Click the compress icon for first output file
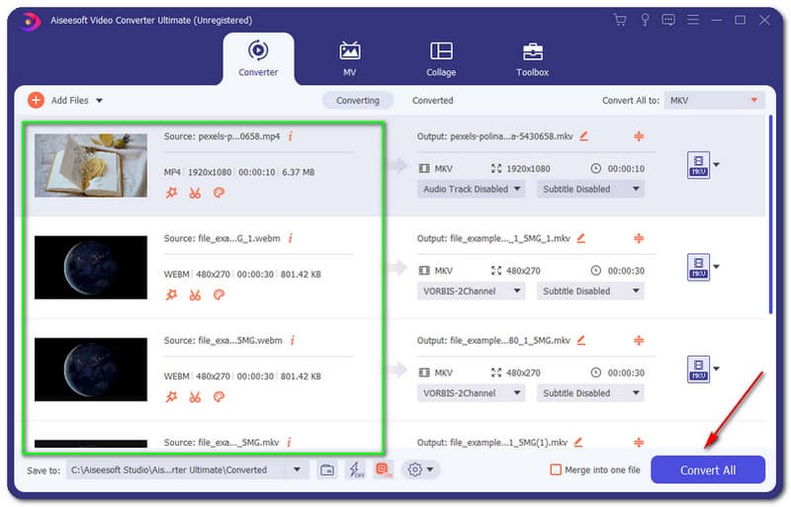This screenshot has width=791, height=507. pyautogui.click(x=639, y=136)
